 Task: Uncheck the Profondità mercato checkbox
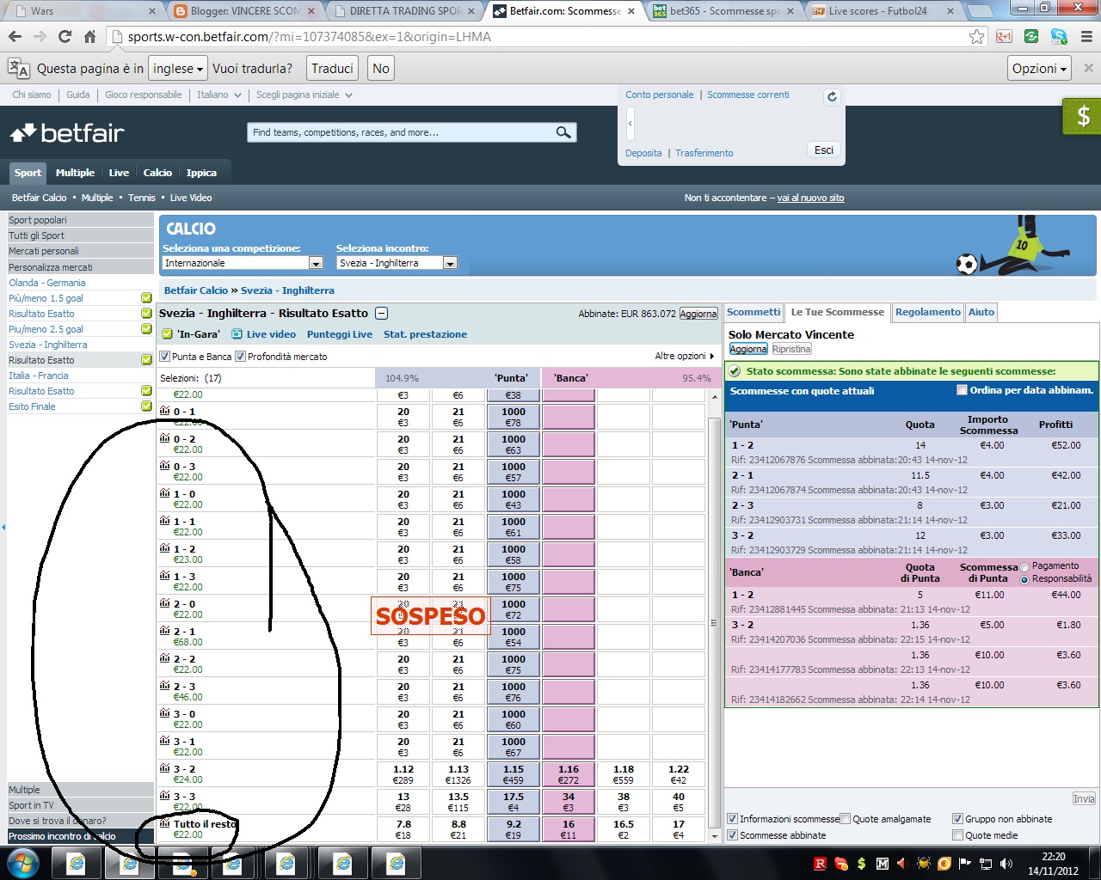(x=241, y=357)
